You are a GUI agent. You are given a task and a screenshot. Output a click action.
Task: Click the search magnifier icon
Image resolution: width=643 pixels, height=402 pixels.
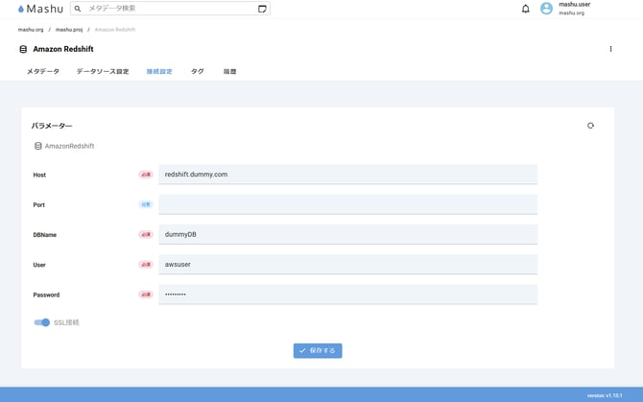click(x=78, y=9)
